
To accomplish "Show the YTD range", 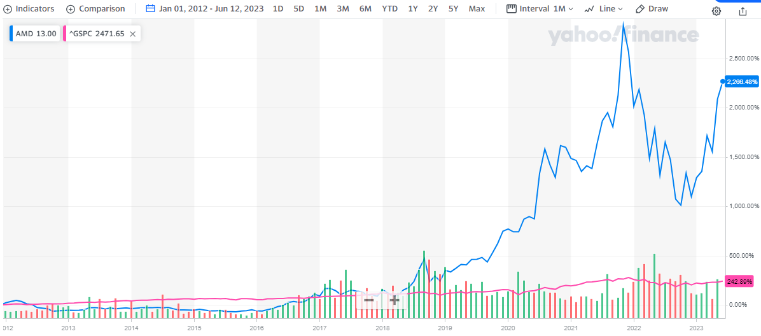I will [x=389, y=9].
